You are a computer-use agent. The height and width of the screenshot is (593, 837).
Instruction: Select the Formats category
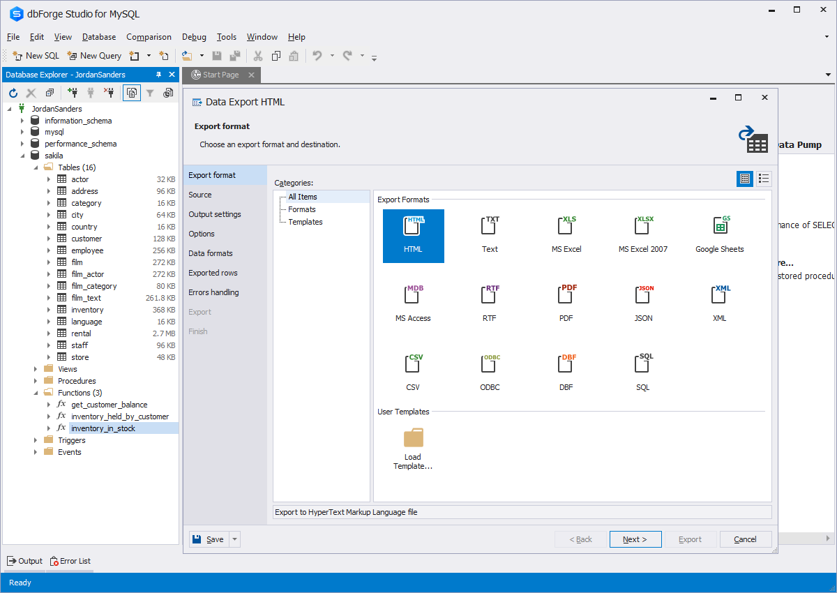pyautogui.click(x=302, y=209)
